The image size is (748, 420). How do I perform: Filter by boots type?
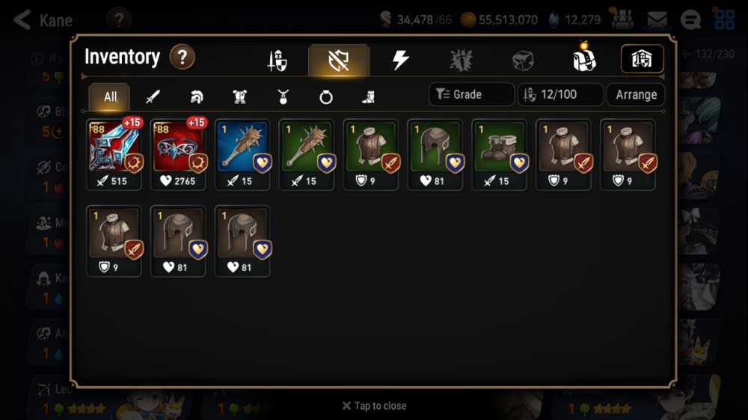point(368,97)
